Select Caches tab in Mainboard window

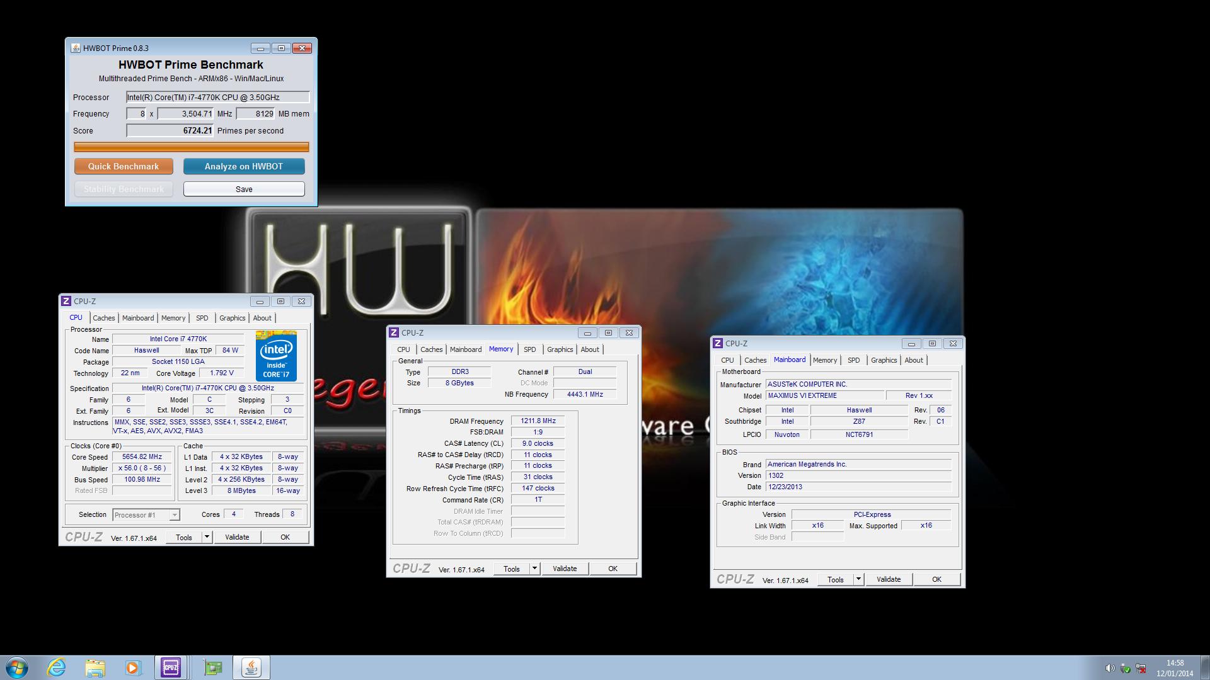click(755, 360)
